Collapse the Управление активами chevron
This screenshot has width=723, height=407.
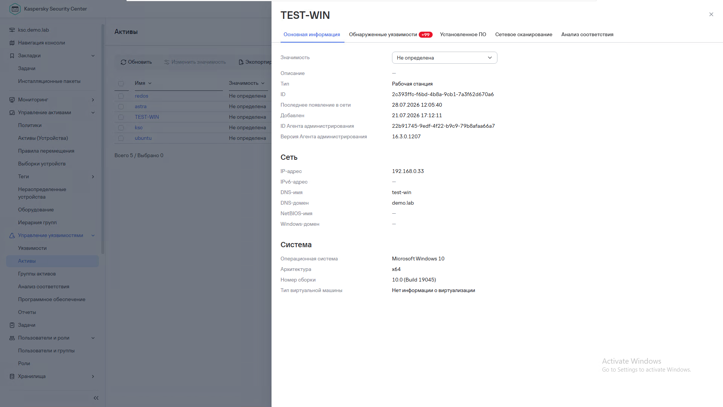93,113
